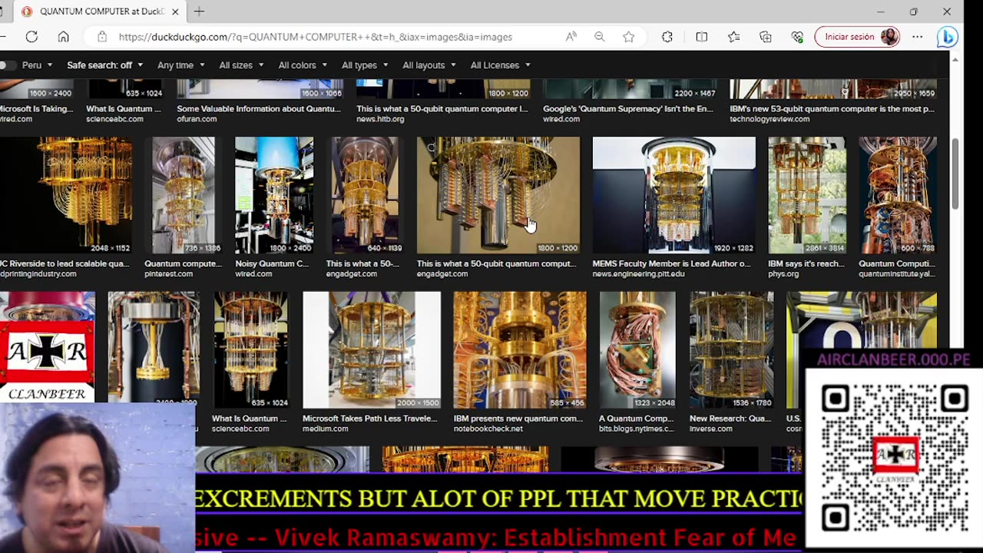Open the phys.org IBM says image

click(807, 195)
